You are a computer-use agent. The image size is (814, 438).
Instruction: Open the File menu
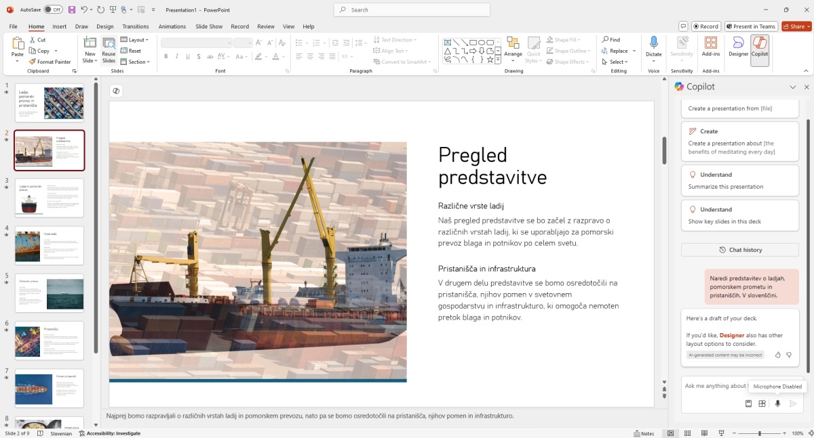[14, 26]
